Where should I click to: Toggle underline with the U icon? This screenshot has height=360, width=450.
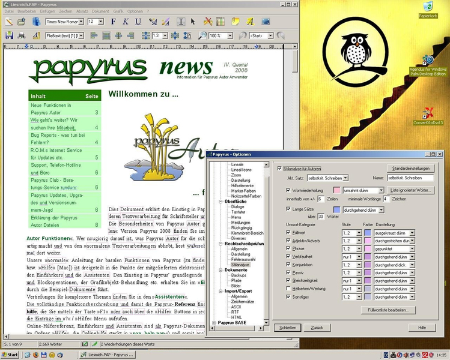tap(138, 22)
